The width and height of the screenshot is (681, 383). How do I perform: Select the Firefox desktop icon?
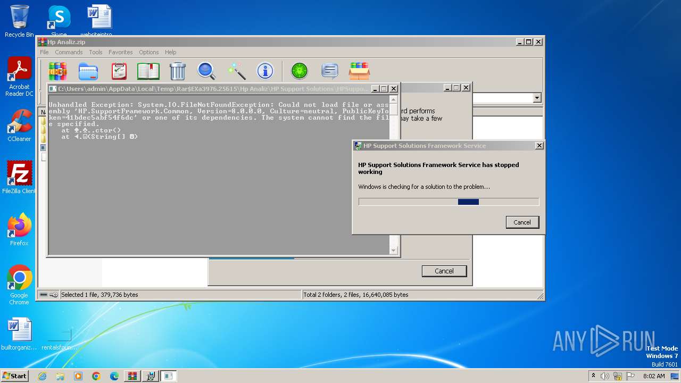click(19, 230)
